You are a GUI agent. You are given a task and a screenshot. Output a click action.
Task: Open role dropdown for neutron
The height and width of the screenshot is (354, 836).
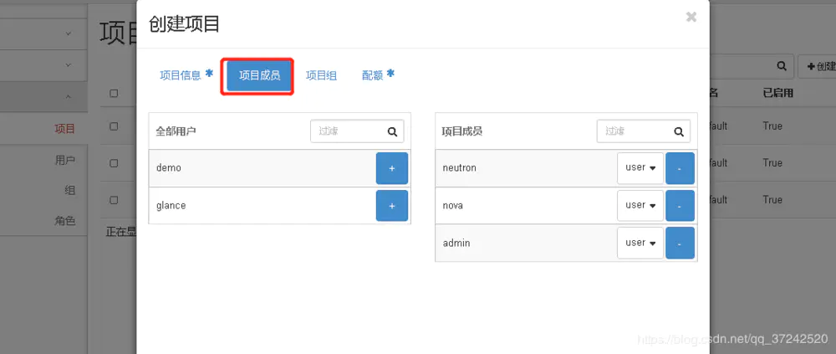(640, 168)
